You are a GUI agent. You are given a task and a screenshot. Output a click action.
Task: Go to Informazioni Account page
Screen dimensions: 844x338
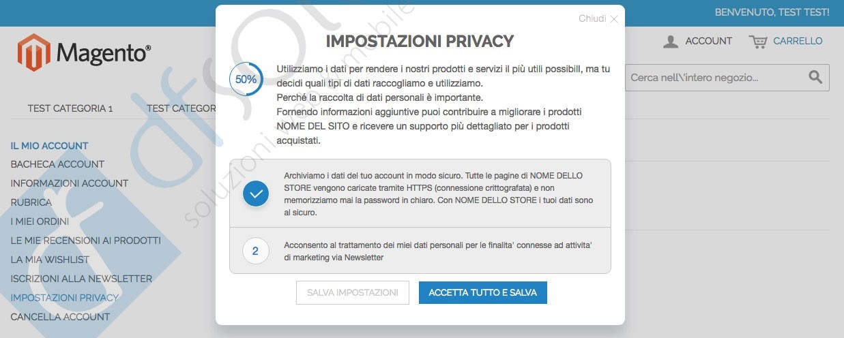tap(70, 183)
